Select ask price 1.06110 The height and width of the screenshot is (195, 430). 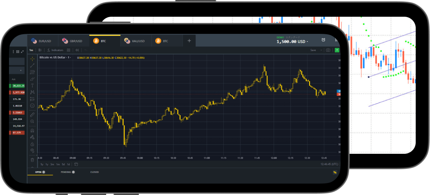click(x=18, y=106)
